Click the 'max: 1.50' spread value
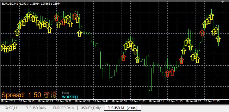 [x=50, y=93]
